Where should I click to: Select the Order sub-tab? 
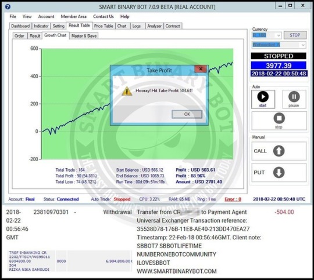[19, 36]
